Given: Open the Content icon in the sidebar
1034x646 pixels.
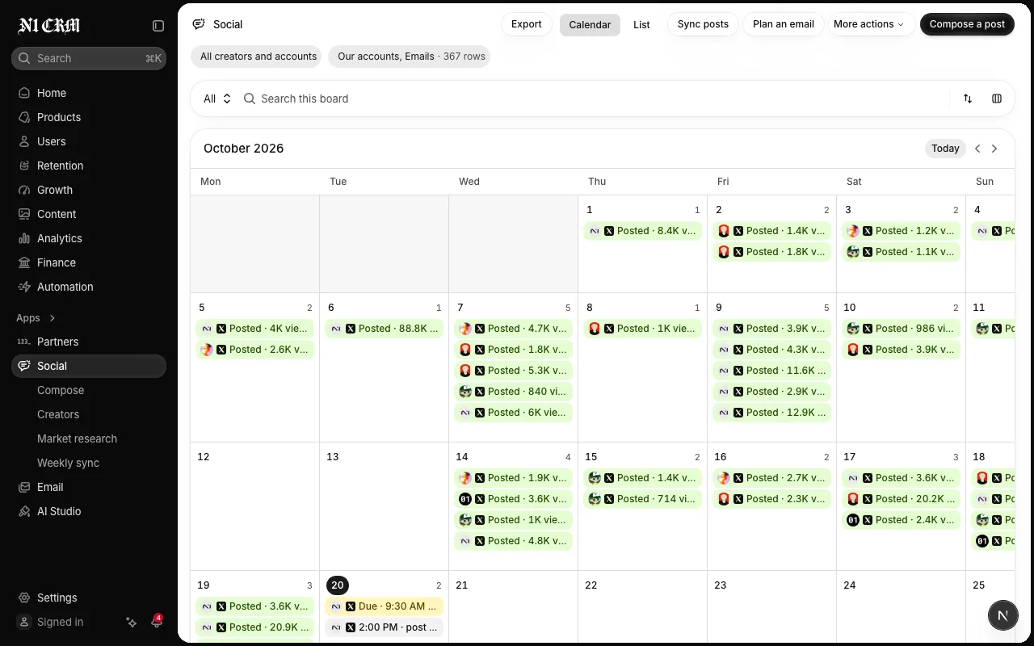Looking at the screenshot, I should coord(24,214).
